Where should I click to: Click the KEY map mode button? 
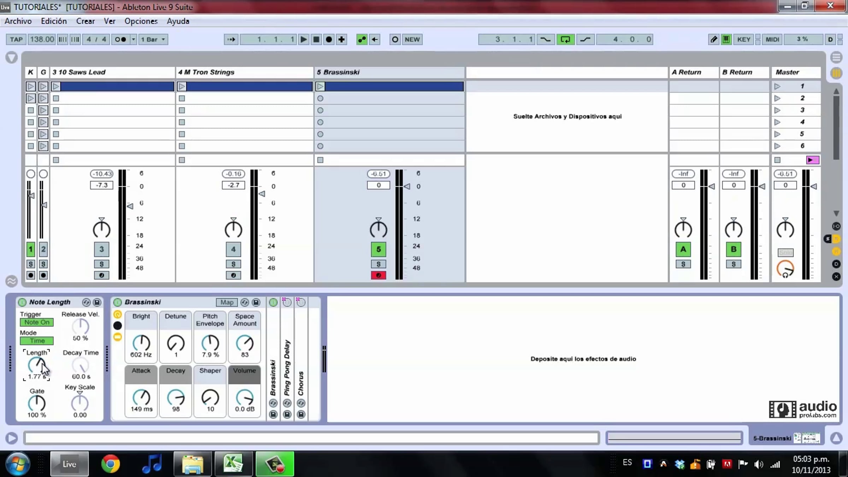[744, 39]
